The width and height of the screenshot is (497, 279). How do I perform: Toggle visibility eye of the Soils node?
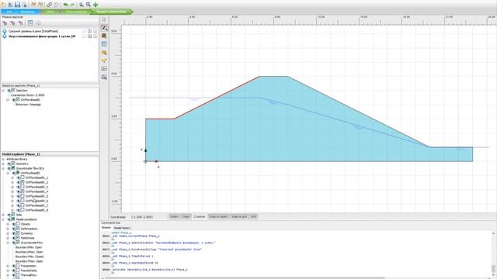click(x=9, y=215)
